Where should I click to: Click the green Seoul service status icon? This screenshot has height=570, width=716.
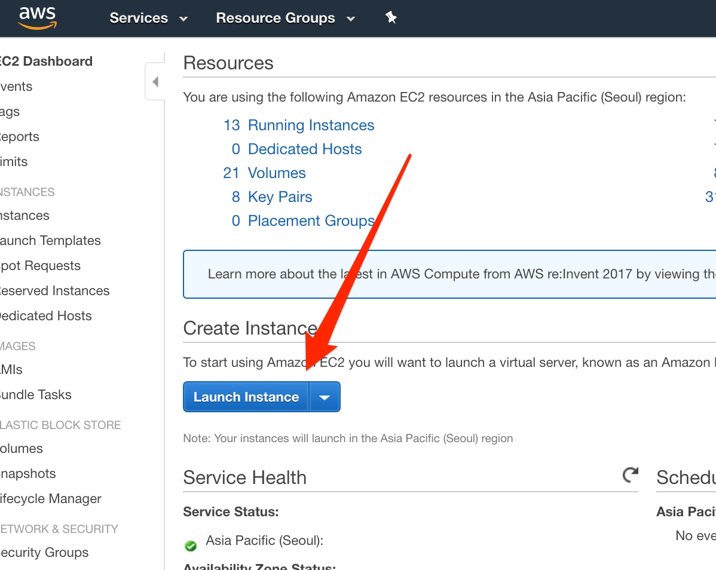[191, 546]
